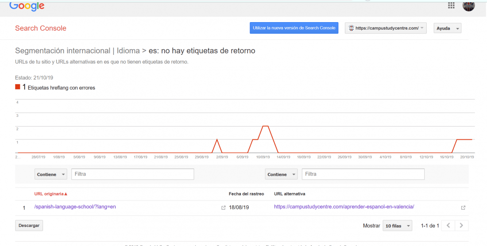Image resolution: width=487 pixels, height=246 pixels.
Task: Sort by URL originaria column header
Action: (51, 194)
